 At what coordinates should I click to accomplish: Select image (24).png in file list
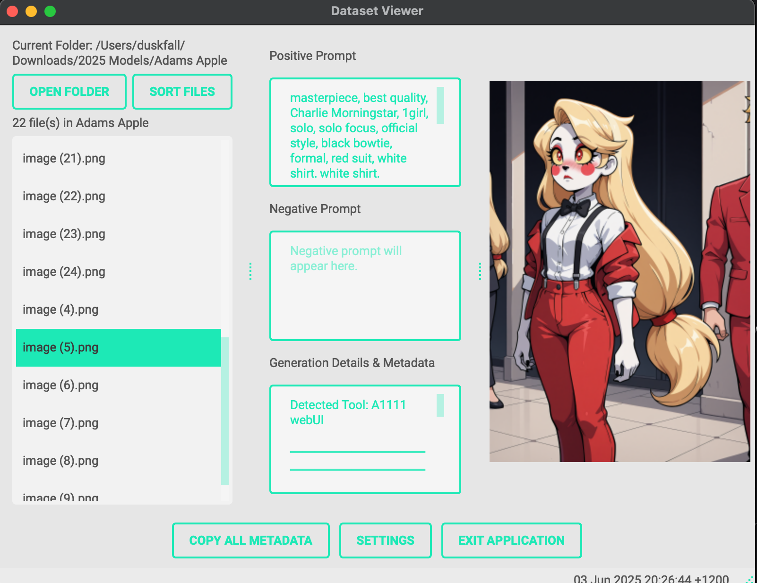click(x=119, y=272)
